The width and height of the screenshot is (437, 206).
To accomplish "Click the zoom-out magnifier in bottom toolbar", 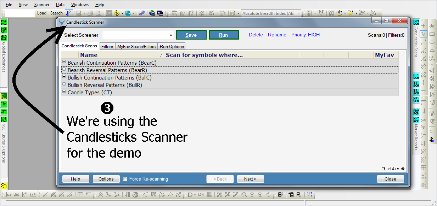I will click(252, 195).
